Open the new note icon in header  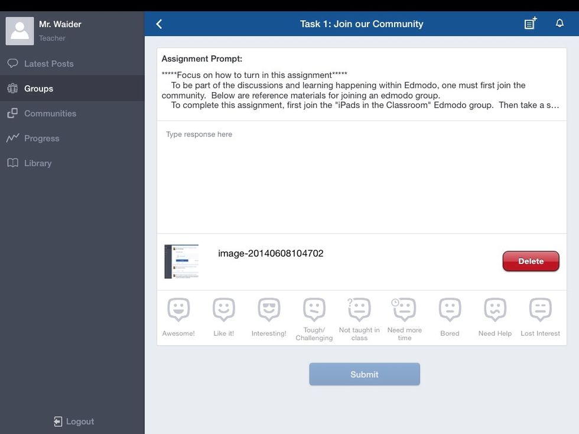click(530, 24)
